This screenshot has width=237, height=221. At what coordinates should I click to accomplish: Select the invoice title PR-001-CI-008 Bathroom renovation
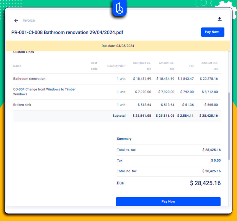pos(67,32)
